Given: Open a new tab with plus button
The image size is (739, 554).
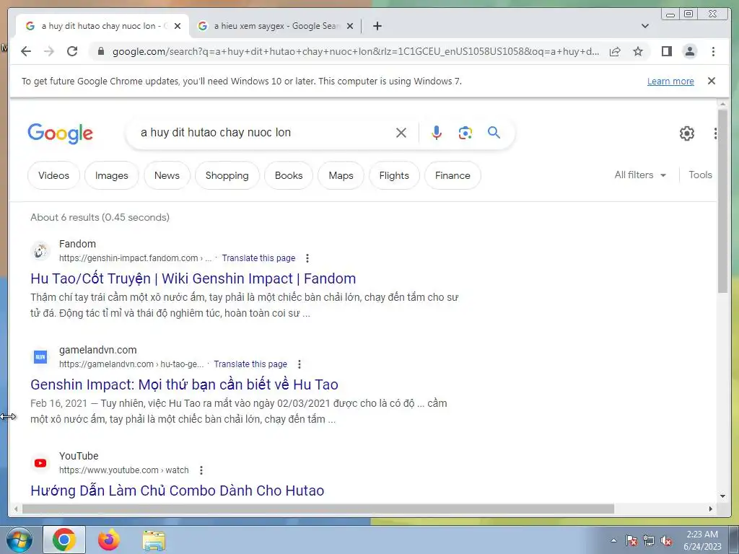Looking at the screenshot, I should coord(377,26).
